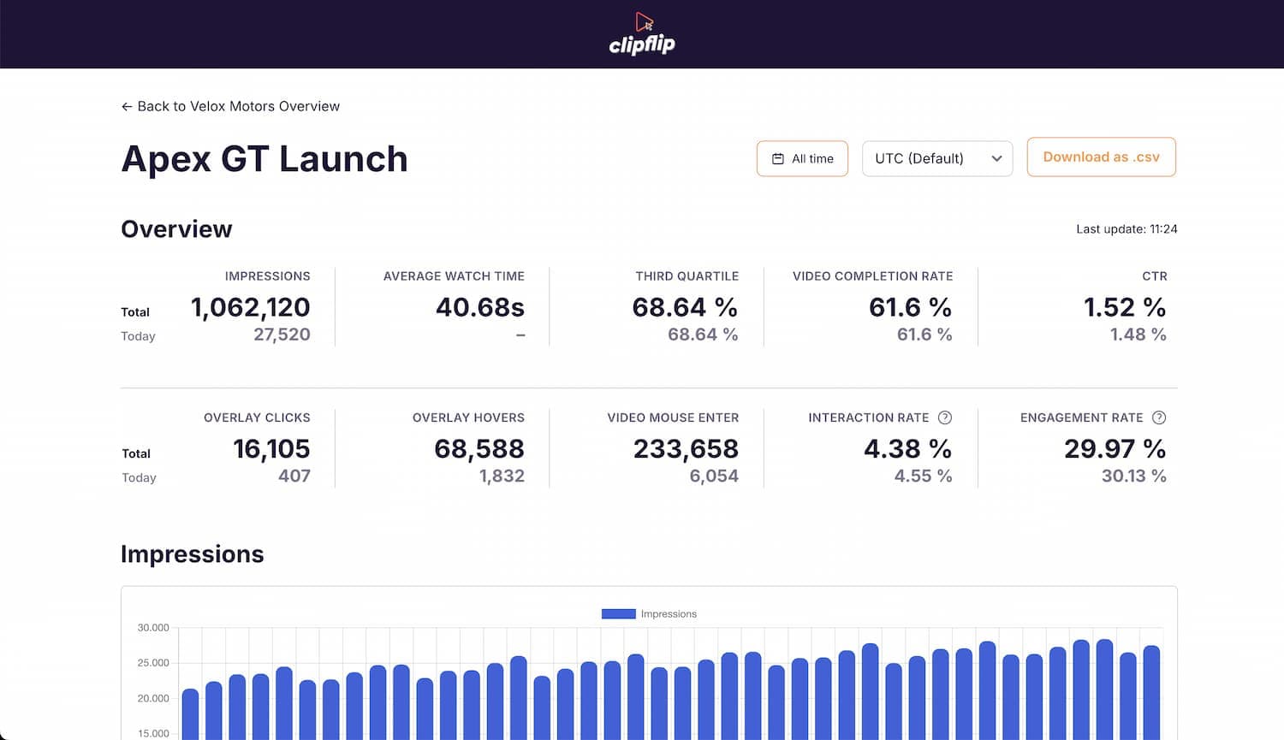Click the calendar icon inside the All time button
Screen dimensions: 1284x740
pyautogui.click(x=779, y=158)
